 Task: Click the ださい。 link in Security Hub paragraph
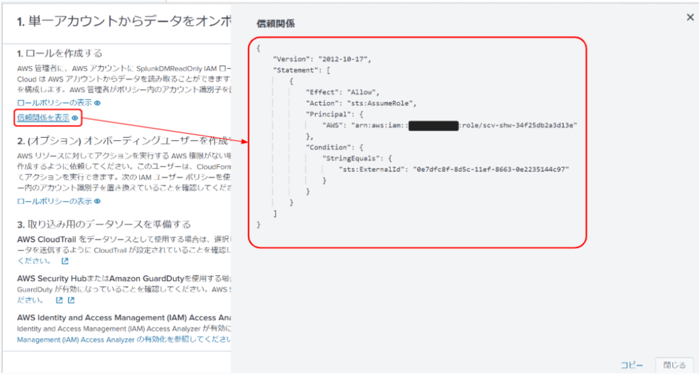point(30,300)
